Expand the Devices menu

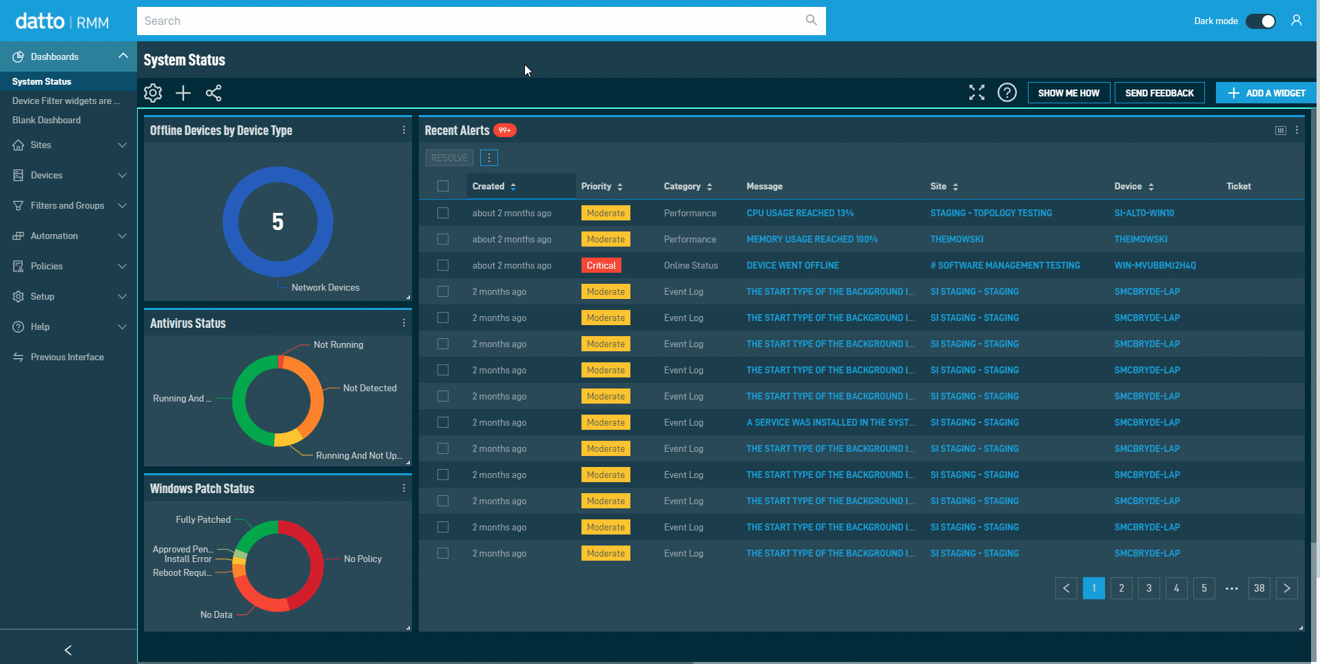click(68, 175)
